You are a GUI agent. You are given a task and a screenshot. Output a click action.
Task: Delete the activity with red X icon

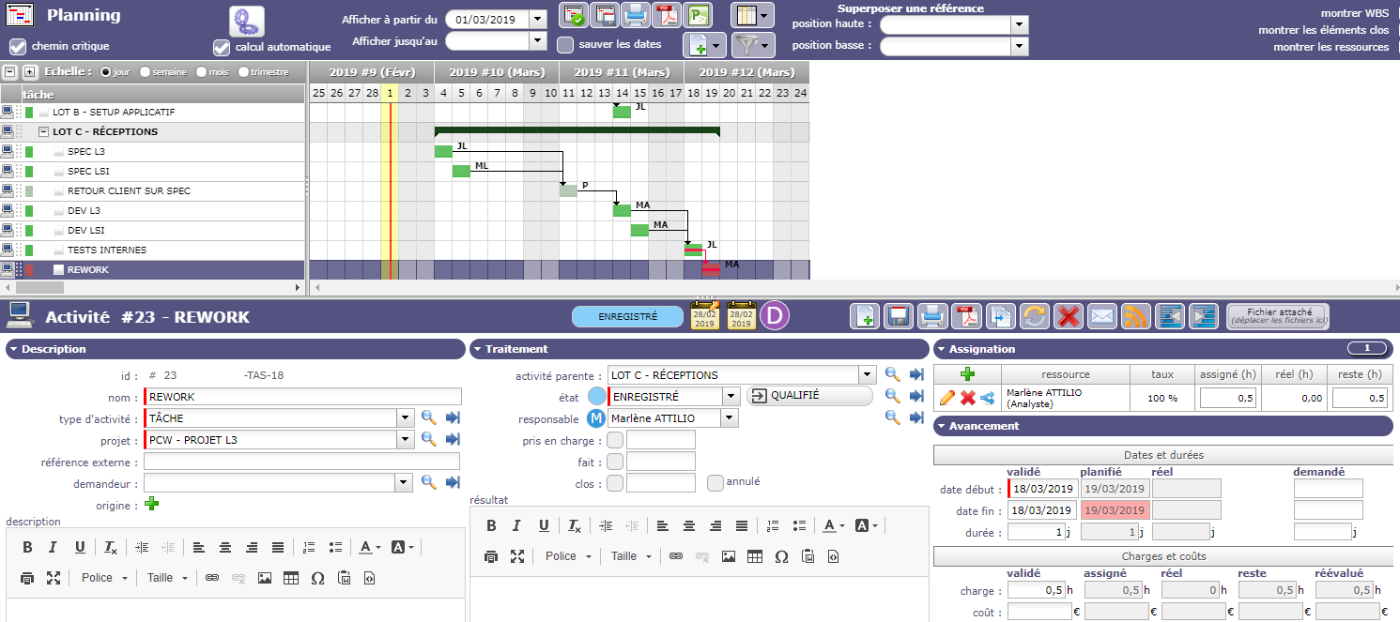click(x=1068, y=316)
